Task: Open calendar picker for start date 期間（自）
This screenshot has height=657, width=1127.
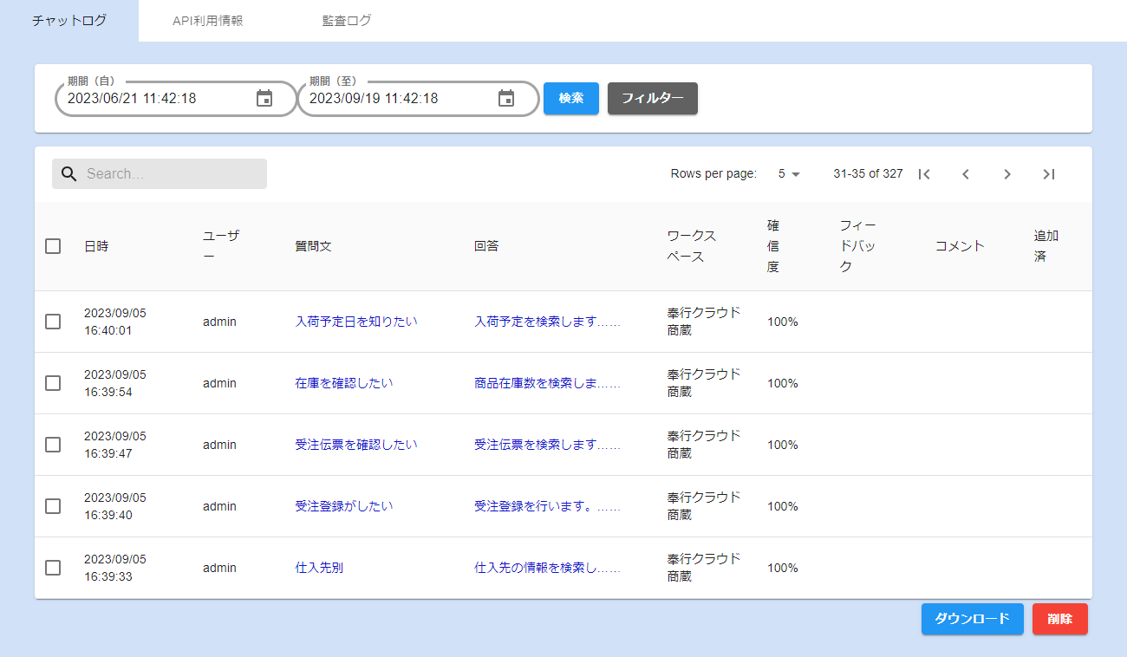Action: click(264, 99)
